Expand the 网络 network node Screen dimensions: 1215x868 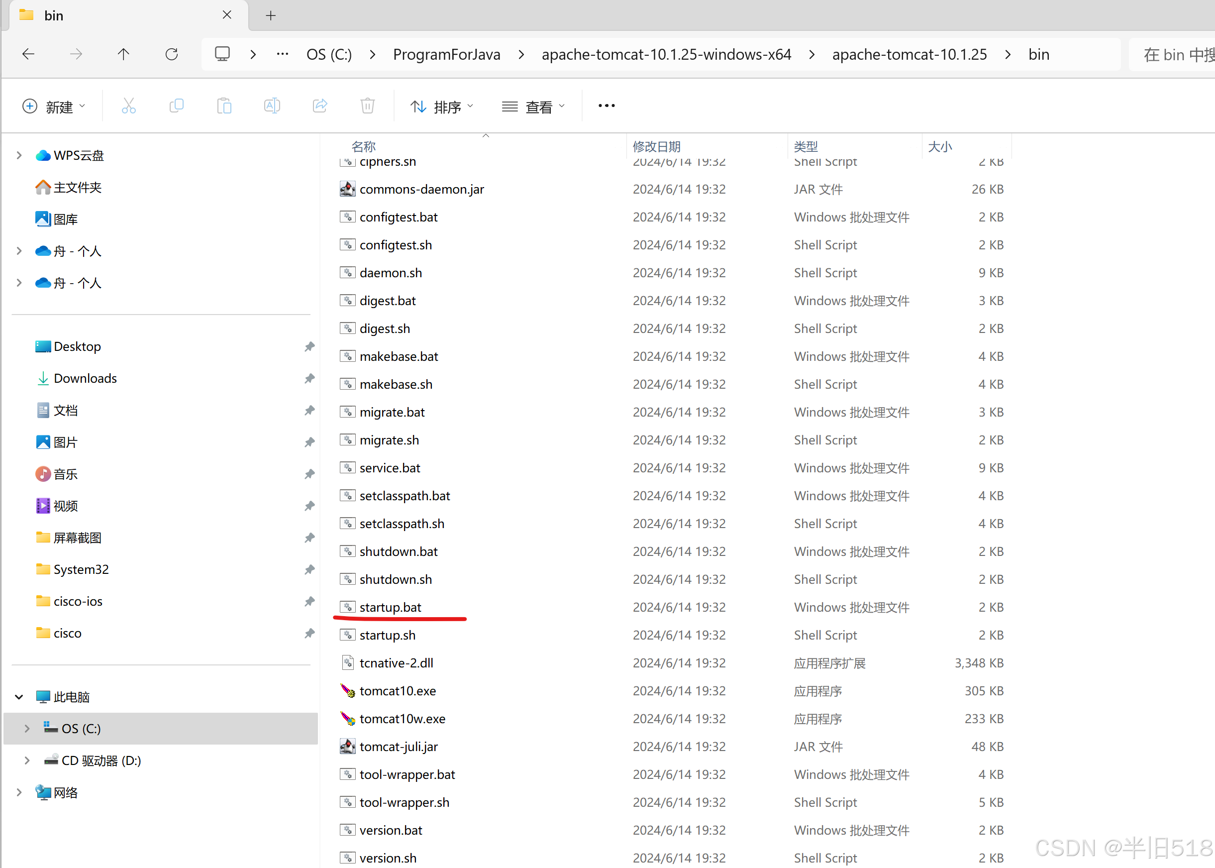tap(19, 792)
